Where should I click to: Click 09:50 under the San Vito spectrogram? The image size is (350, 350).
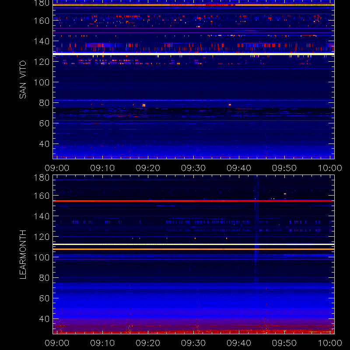[x=284, y=168]
